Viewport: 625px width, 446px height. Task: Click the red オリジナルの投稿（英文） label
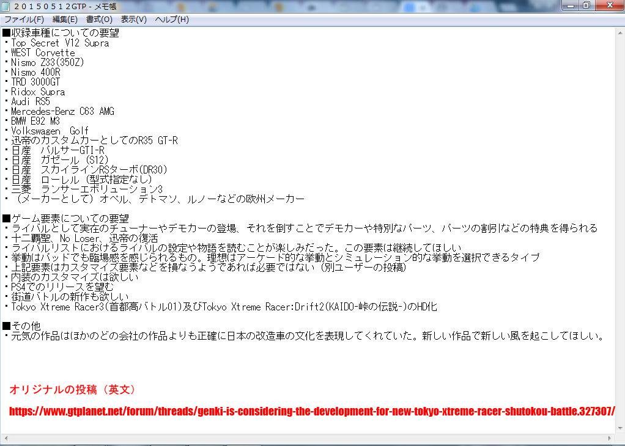pos(73,389)
